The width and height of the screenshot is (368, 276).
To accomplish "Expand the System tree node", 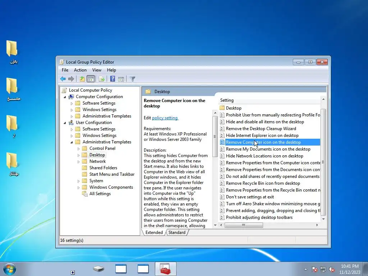I will click(78, 181).
